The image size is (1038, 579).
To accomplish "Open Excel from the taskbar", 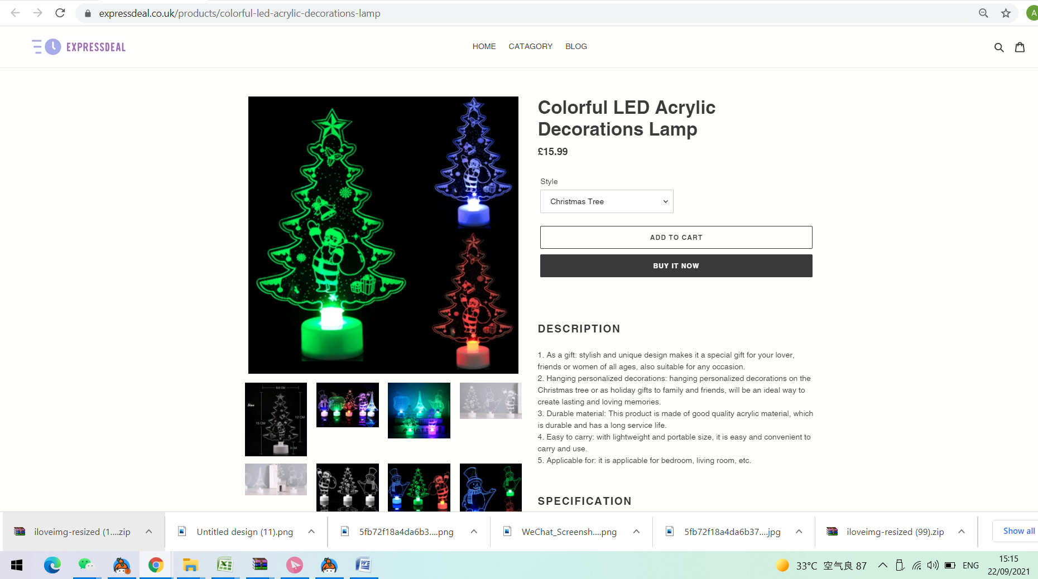I will (225, 565).
